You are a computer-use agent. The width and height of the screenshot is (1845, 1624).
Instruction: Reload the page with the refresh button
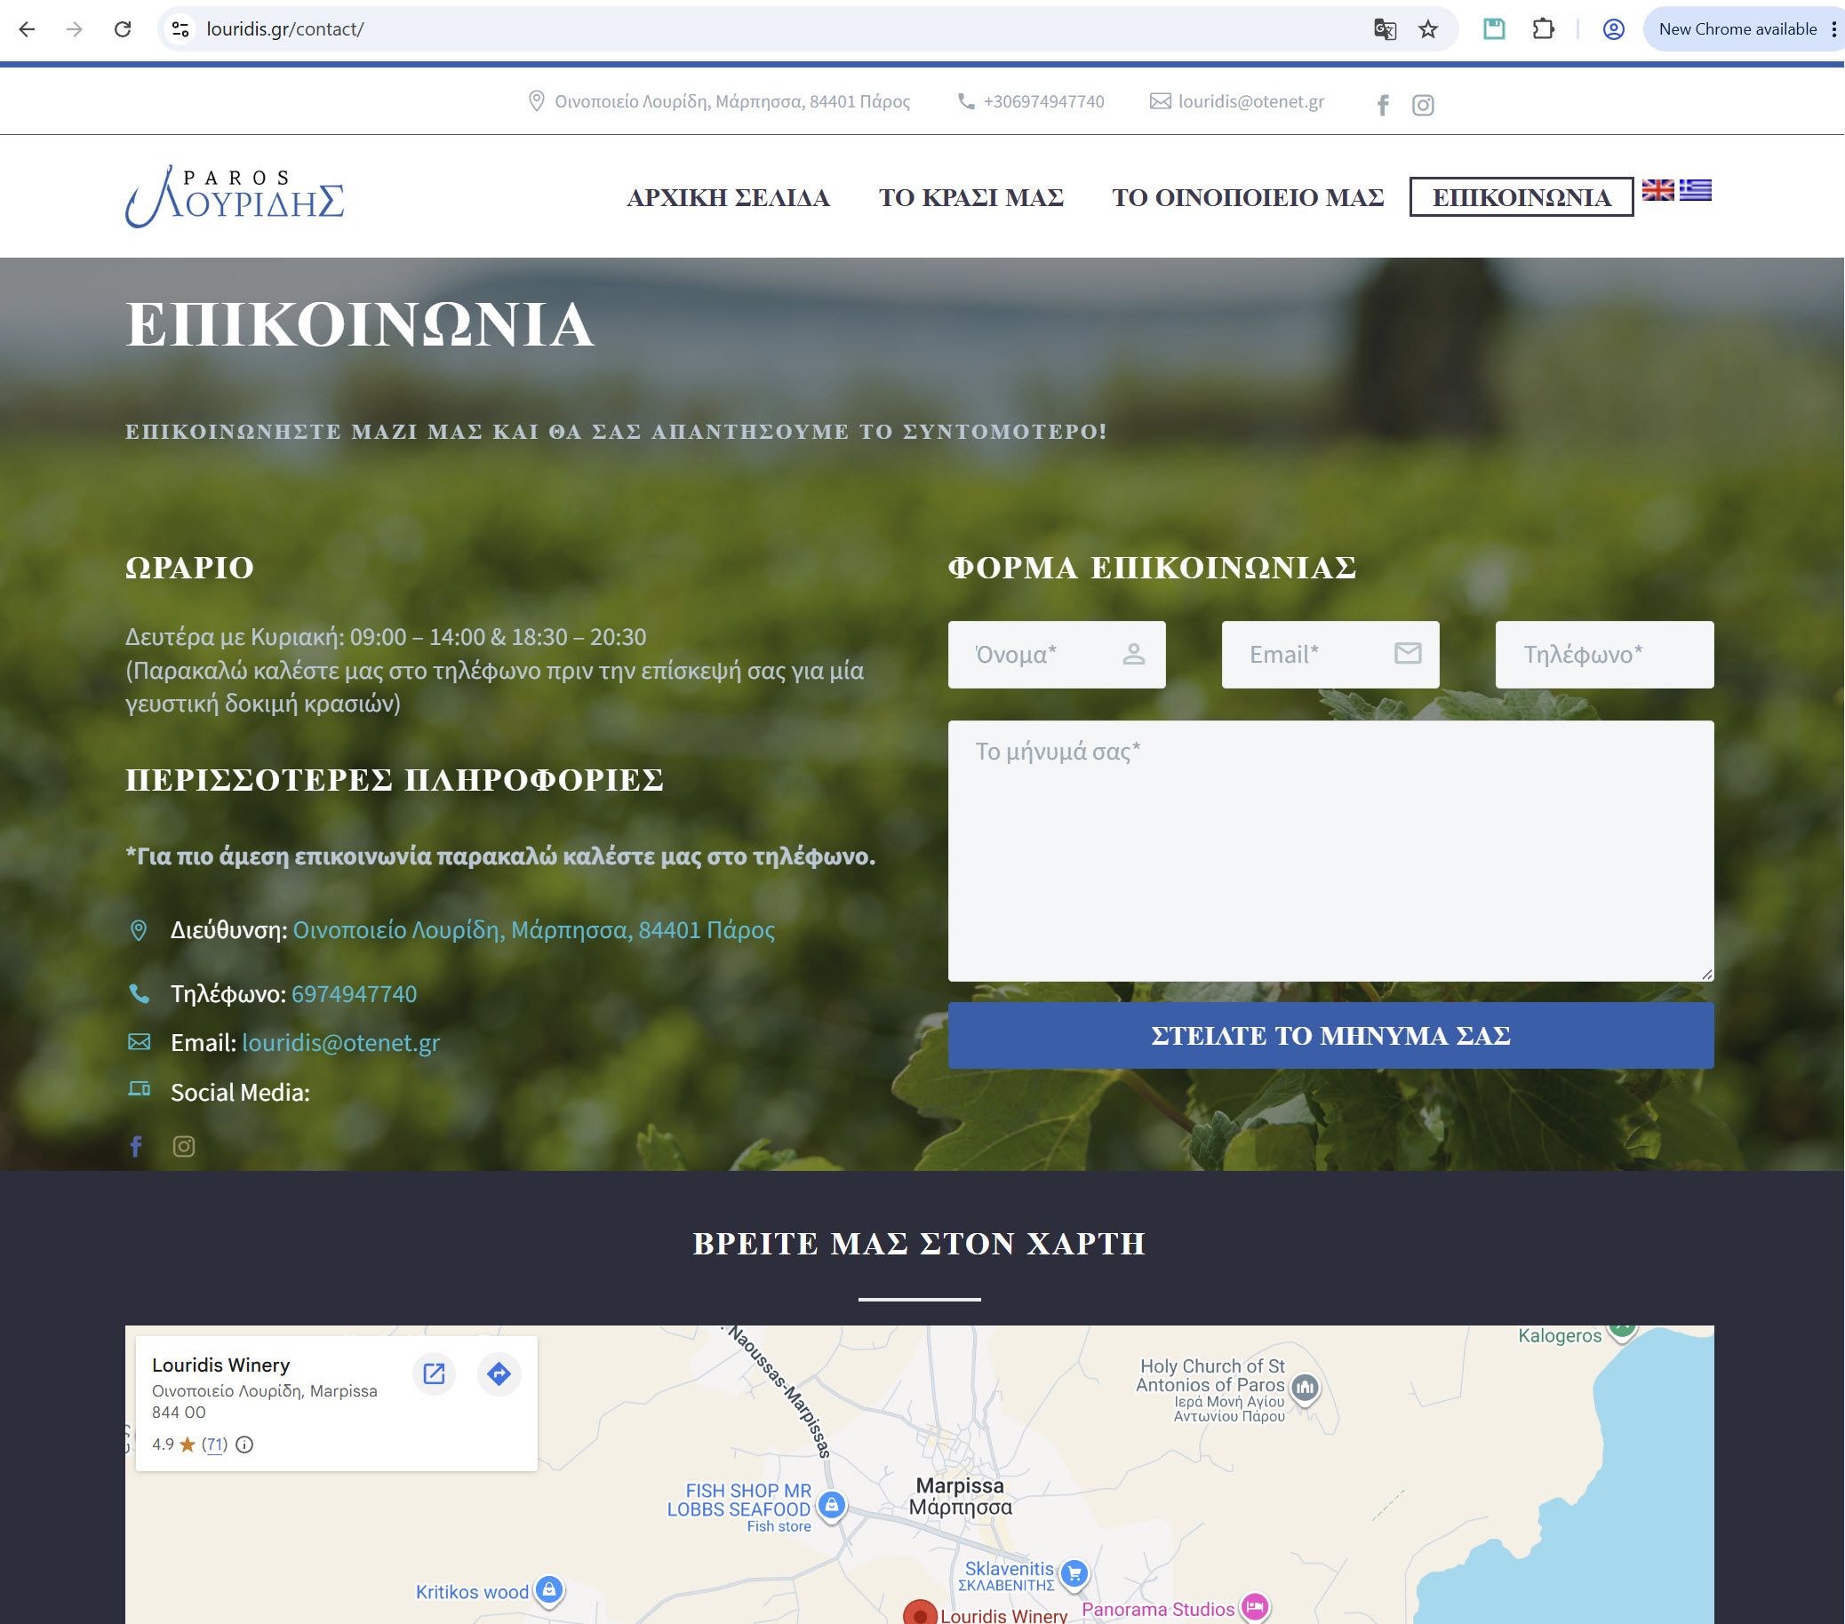pos(123,28)
